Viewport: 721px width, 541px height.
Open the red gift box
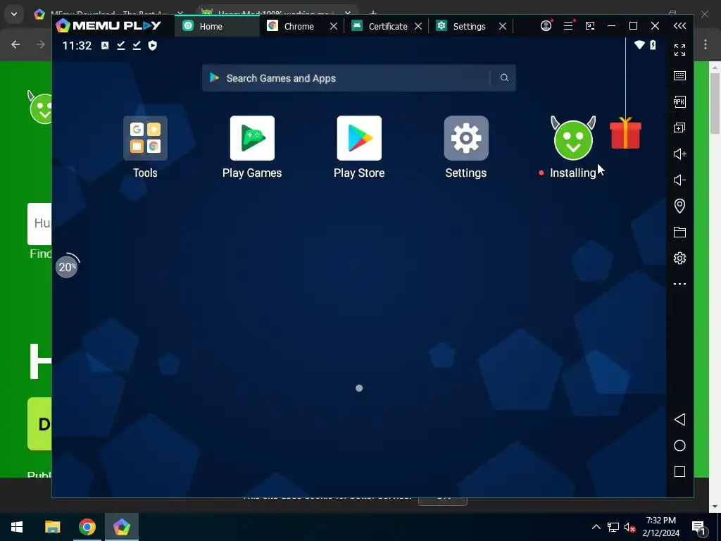[625, 133]
